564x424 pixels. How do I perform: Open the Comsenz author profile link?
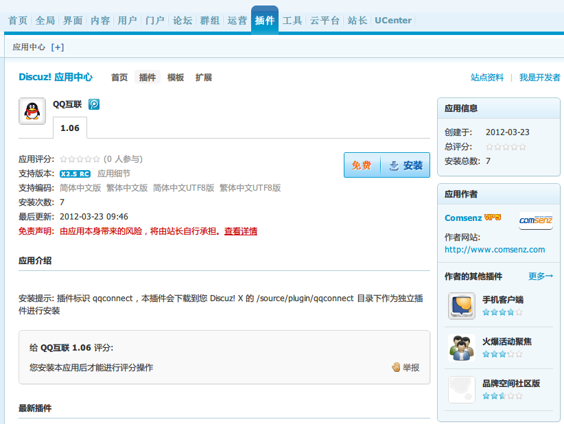(463, 218)
